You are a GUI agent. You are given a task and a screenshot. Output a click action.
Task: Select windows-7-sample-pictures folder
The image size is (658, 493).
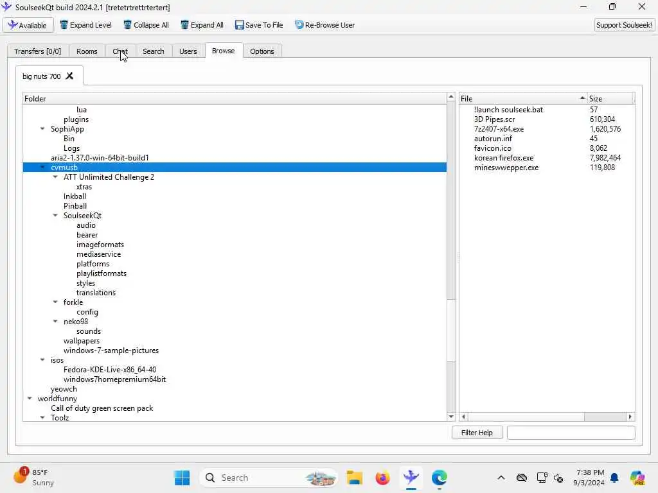tap(111, 350)
